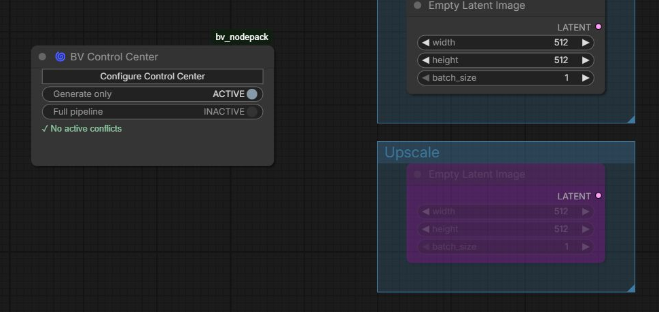Increase height on the gray Empty Latent Image node
659x312 pixels.
point(586,60)
